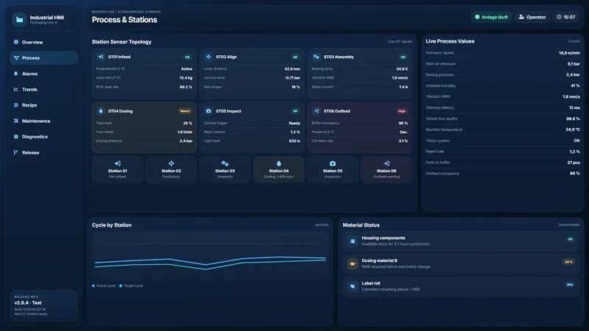Click the ST03 Assembly gears icon
Image resolution: width=589 pixels, height=331 pixels.
tap(317, 57)
